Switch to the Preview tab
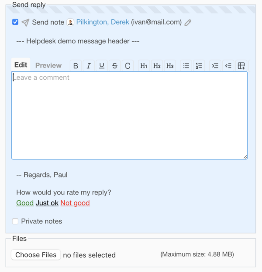 (x=48, y=65)
